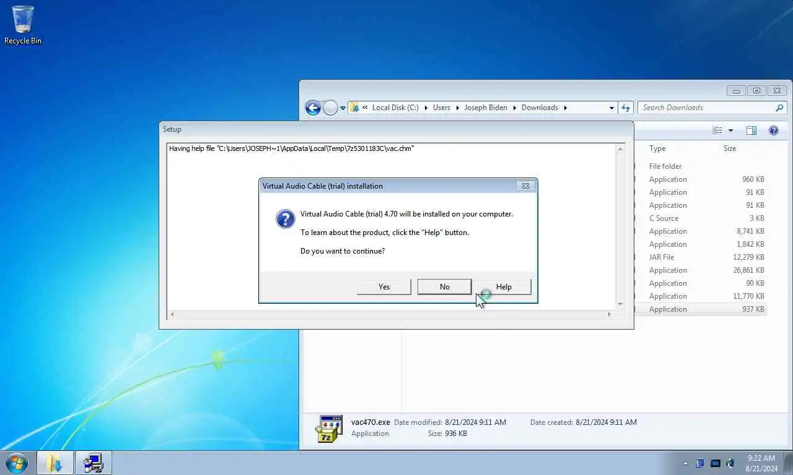Open the Windows Start menu
The width and height of the screenshot is (793, 475).
[16, 463]
